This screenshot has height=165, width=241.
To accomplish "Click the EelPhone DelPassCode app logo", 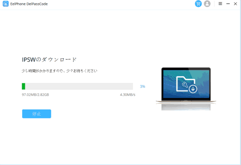I will pos(6,4).
